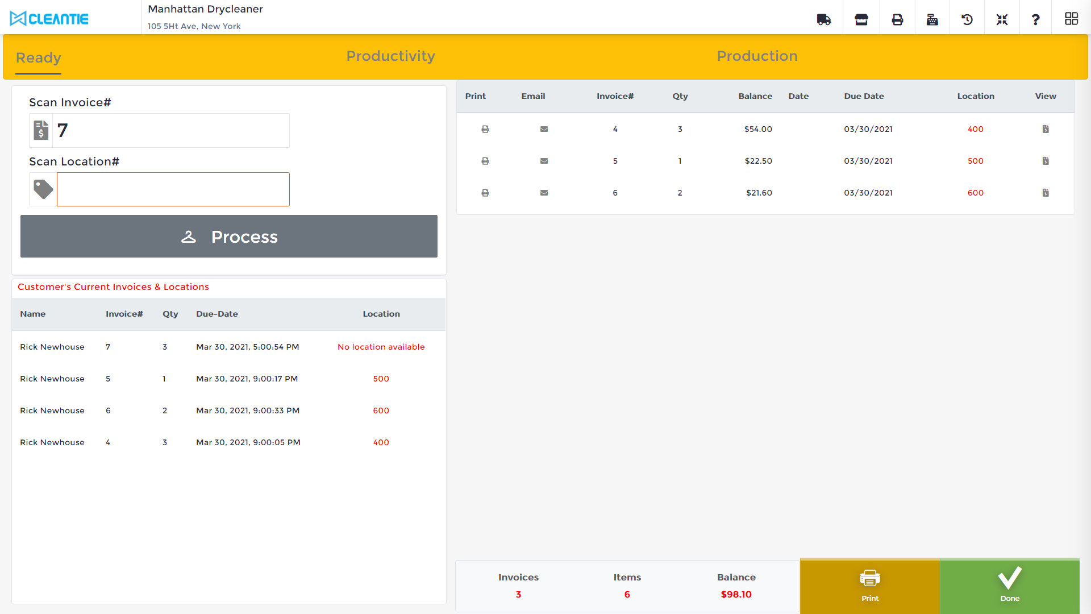1091x614 pixels.
Task: Email invoice 4 with envelope icon
Action: click(x=544, y=129)
